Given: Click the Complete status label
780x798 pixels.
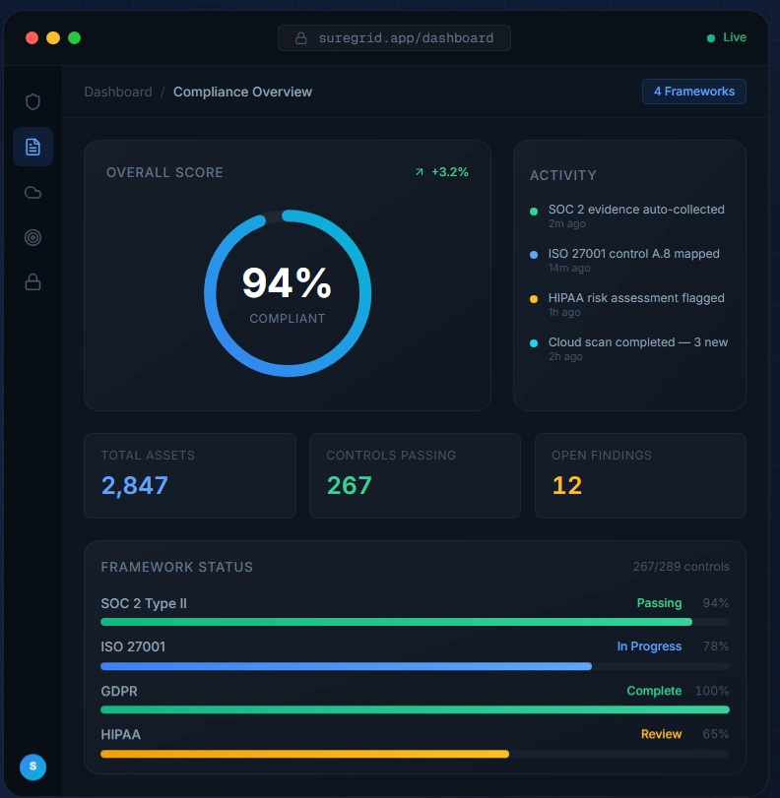Looking at the screenshot, I should tap(654, 691).
